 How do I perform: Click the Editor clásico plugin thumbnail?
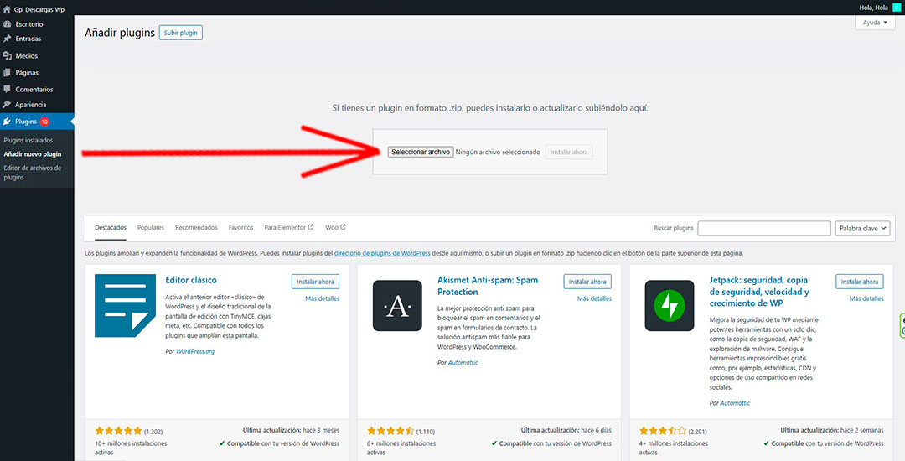[x=125, y=306]
